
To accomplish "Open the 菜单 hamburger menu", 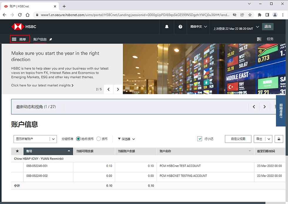I will [20, 39].
